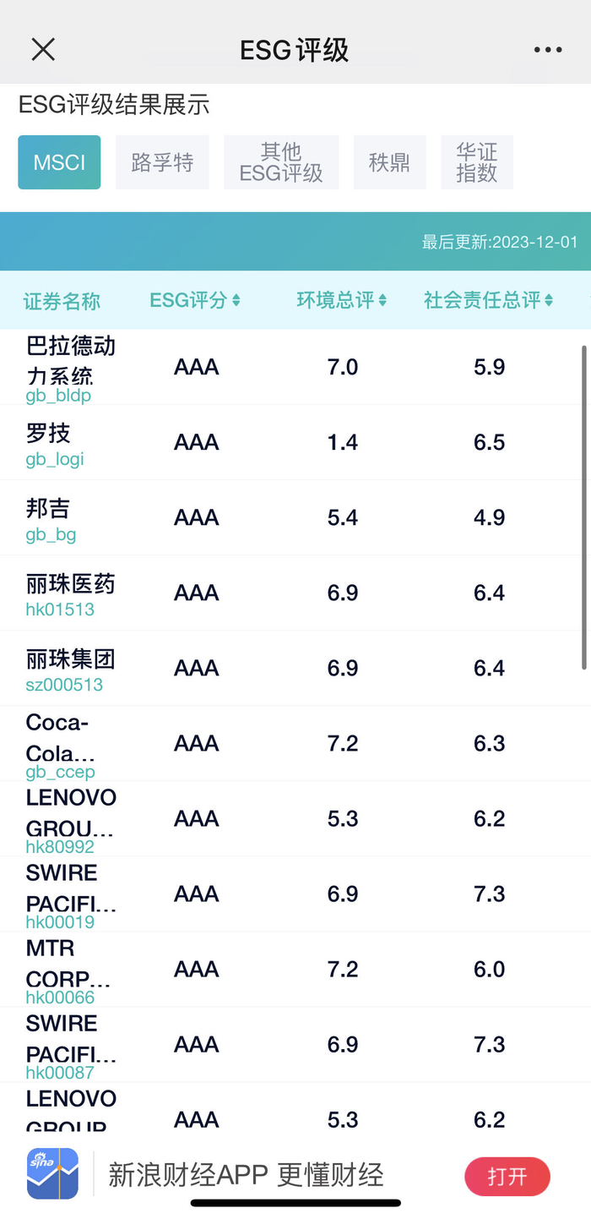Screen dimensions: 591x1219
Task: Open the three-dot more options menu
Action: (x=547, y=49)
